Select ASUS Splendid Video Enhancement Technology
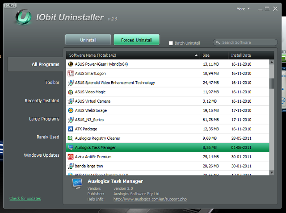This screenshot has height=213, width=286. tap(168, 83)
